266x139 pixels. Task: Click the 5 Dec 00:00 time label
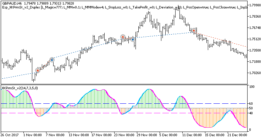[x=168, y=135]
